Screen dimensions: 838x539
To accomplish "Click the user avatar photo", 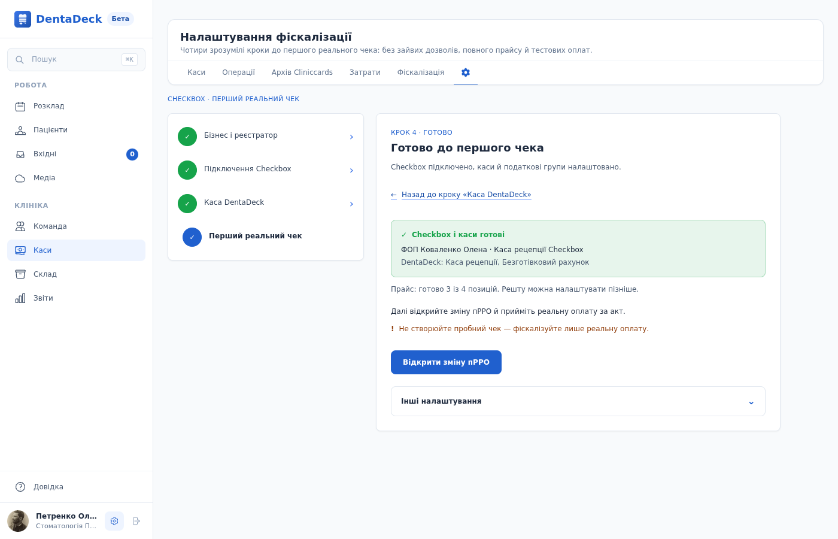I will click(x=18, y=521).
